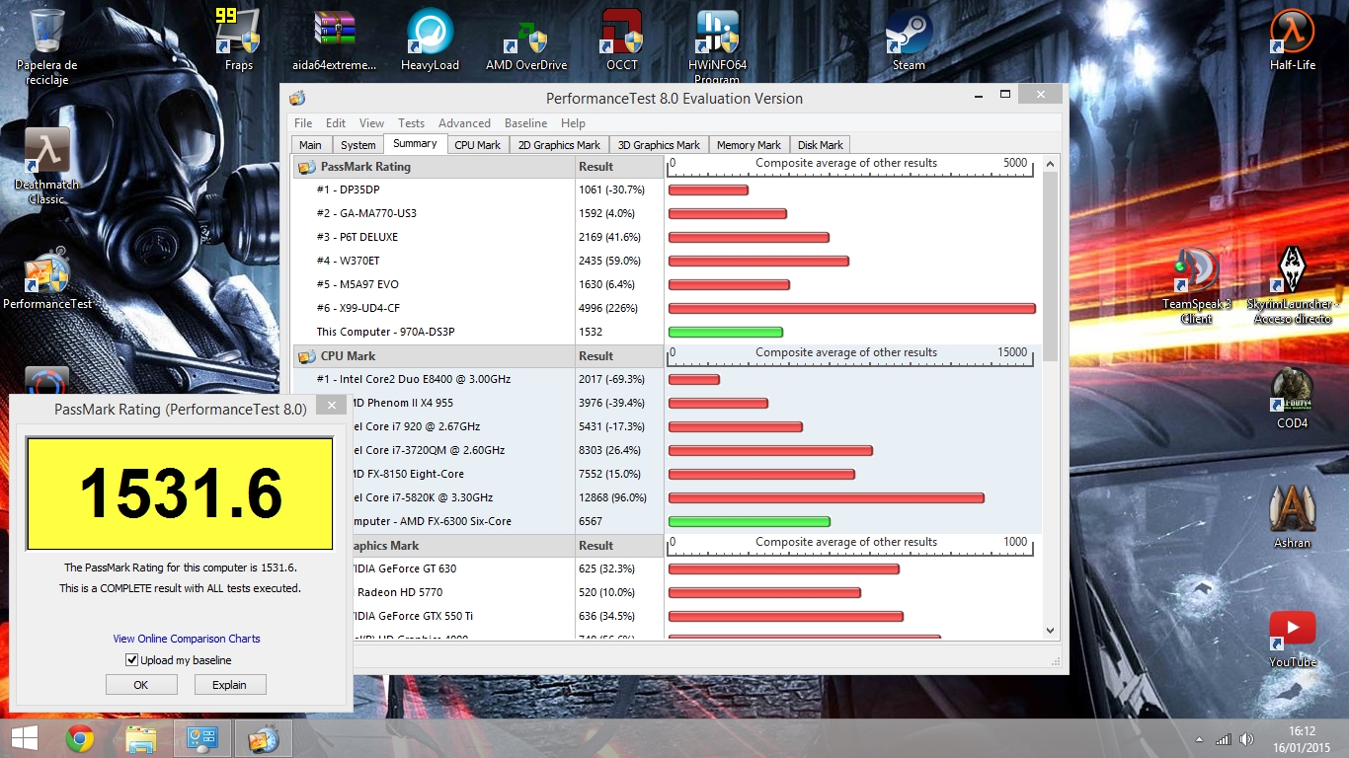
Task: Click the Explain button
Action: [x=229, y=684]
